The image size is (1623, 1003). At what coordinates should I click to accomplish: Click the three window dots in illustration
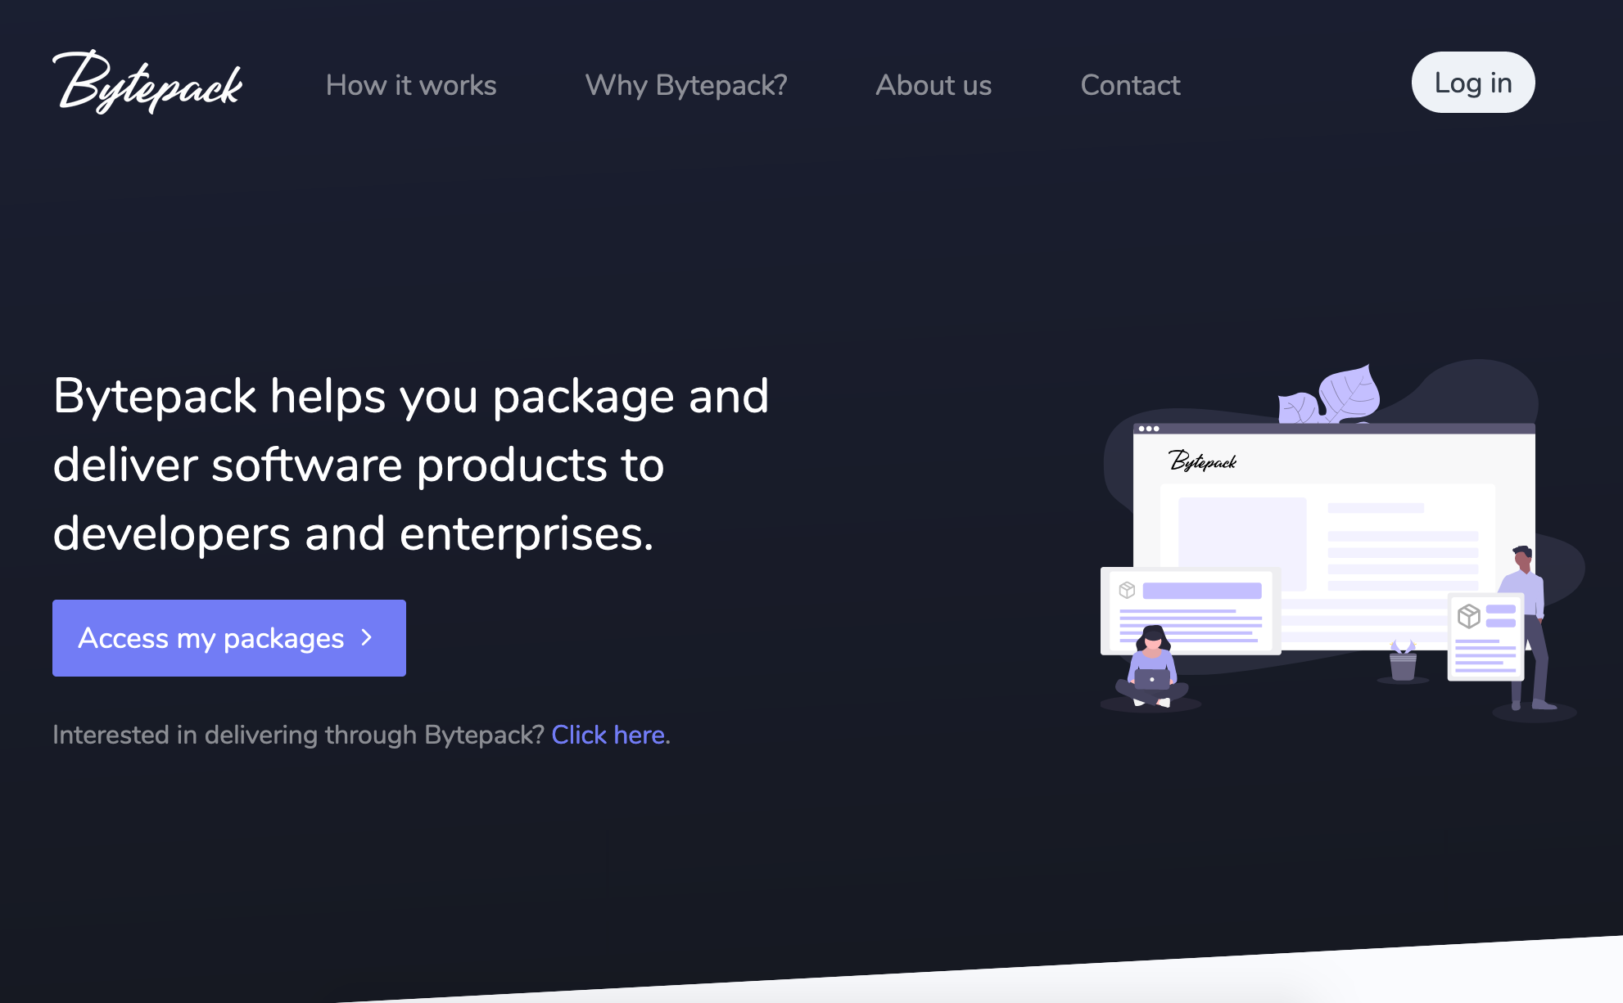pos(1149,429)
